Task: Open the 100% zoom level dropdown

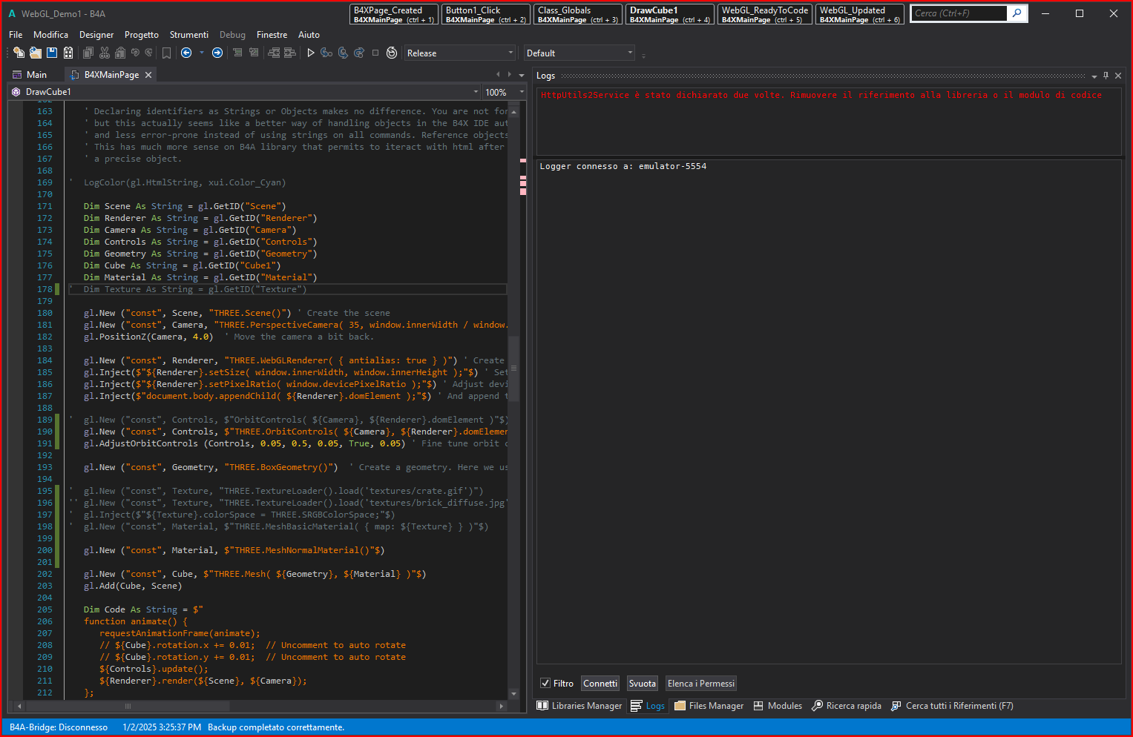Action: pos(522,92)
